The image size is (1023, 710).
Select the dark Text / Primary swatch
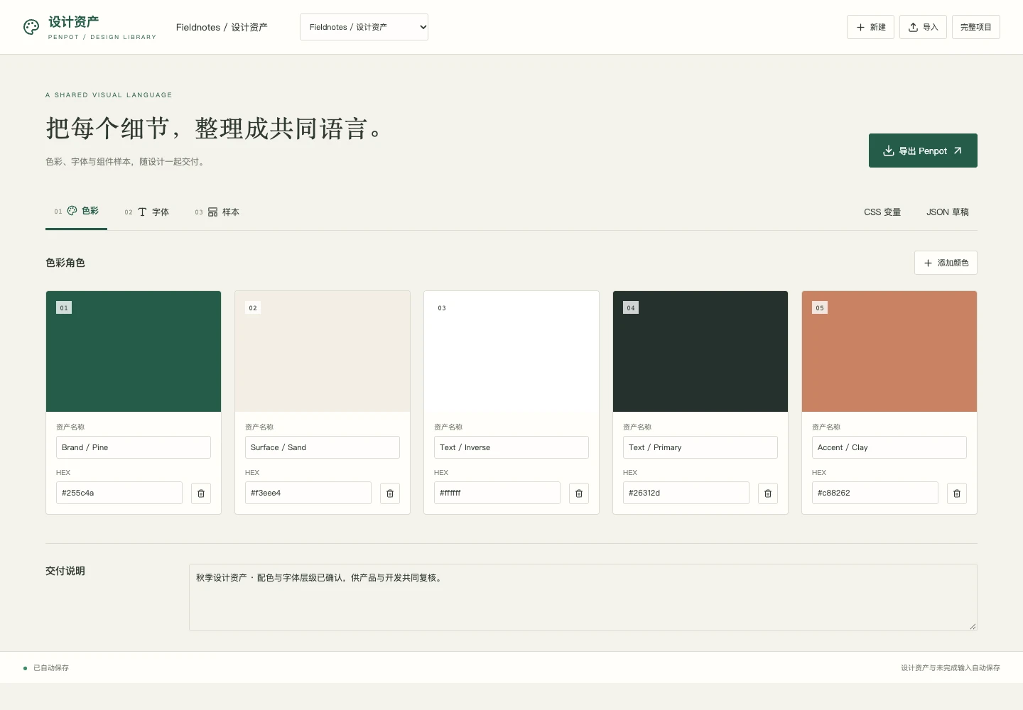pos(700,351)
